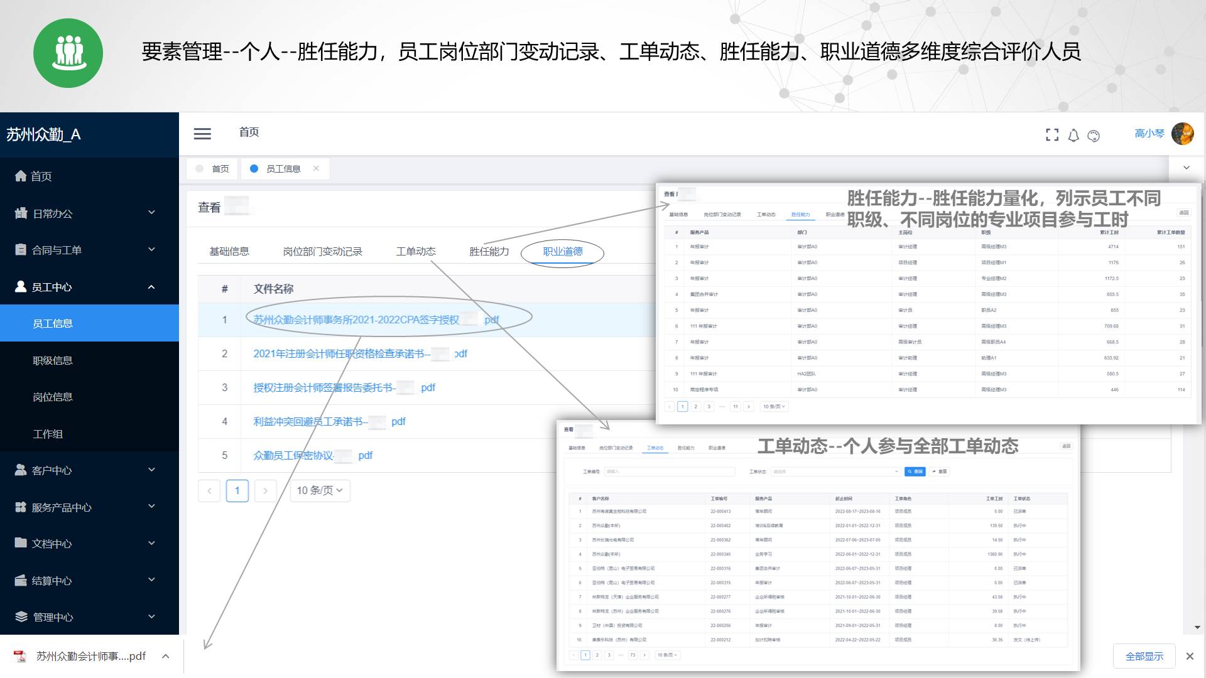The width and height of the screenshot is (1206, 678).
Task: Open the 10条/页 page size dropdown
Action: click(320, 490)
